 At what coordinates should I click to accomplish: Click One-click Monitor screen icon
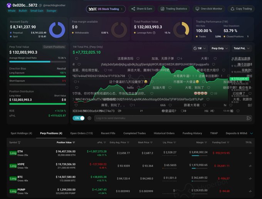coord(197,9)
